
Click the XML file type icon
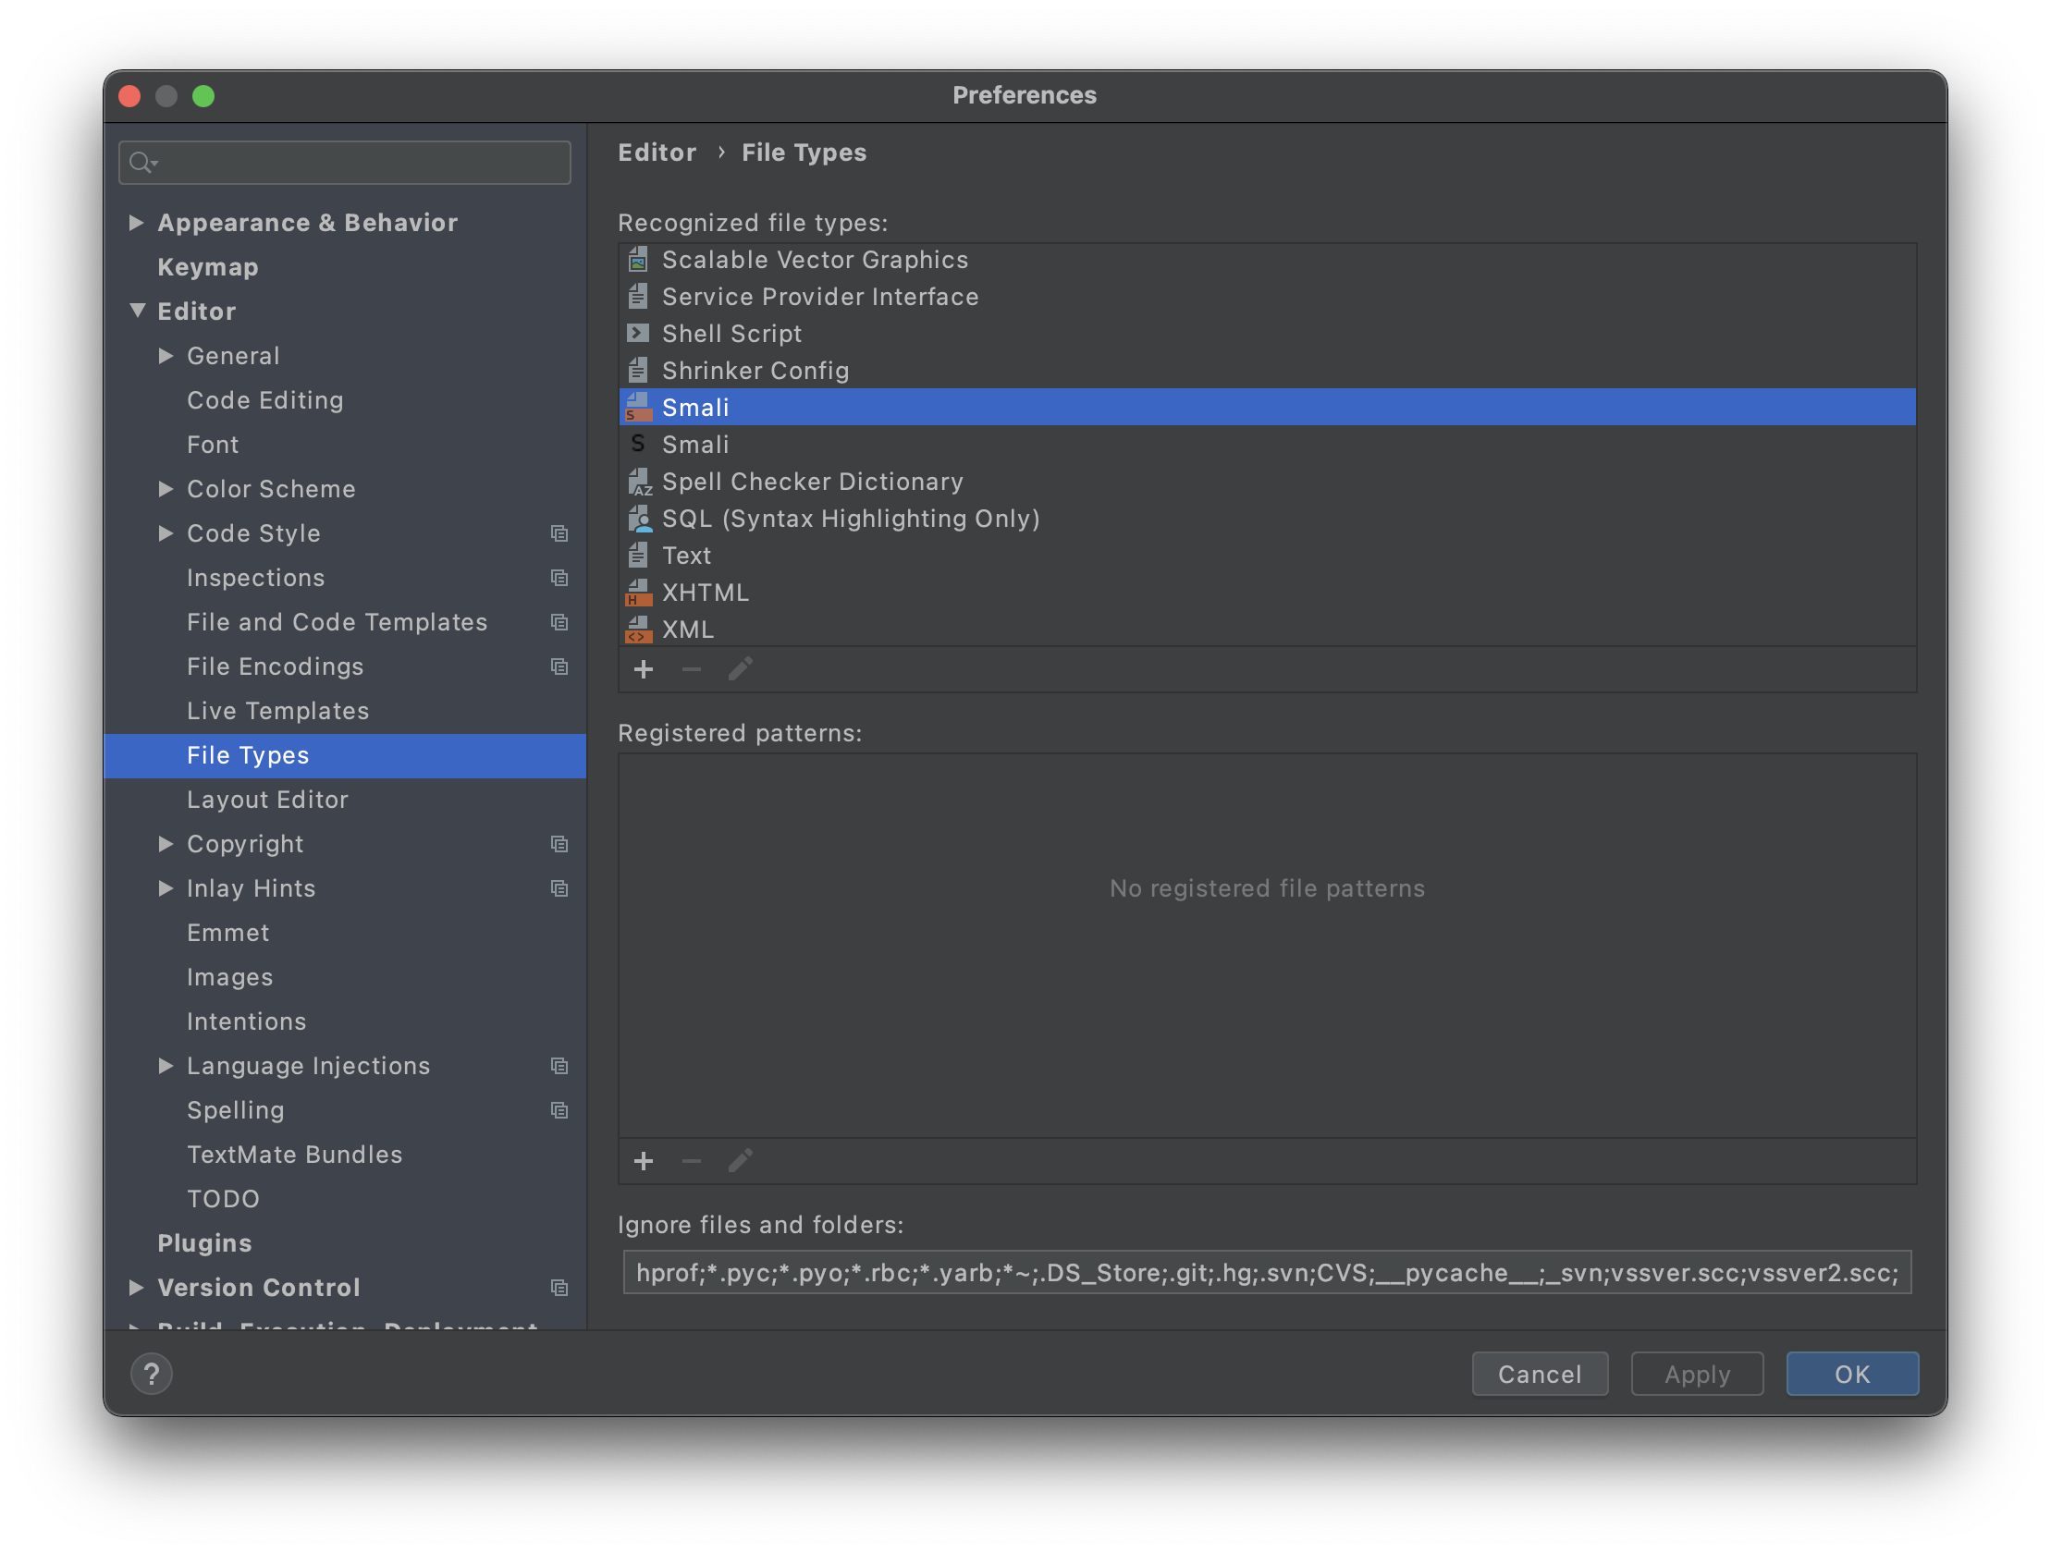click(639, 630)
